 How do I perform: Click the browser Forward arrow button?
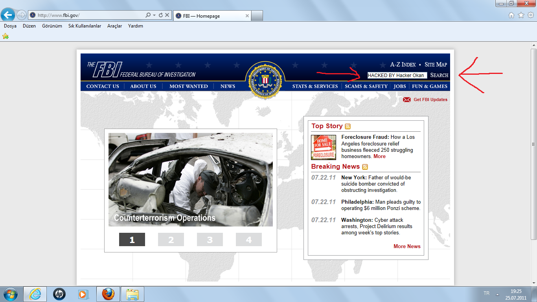tap(21, 15)
